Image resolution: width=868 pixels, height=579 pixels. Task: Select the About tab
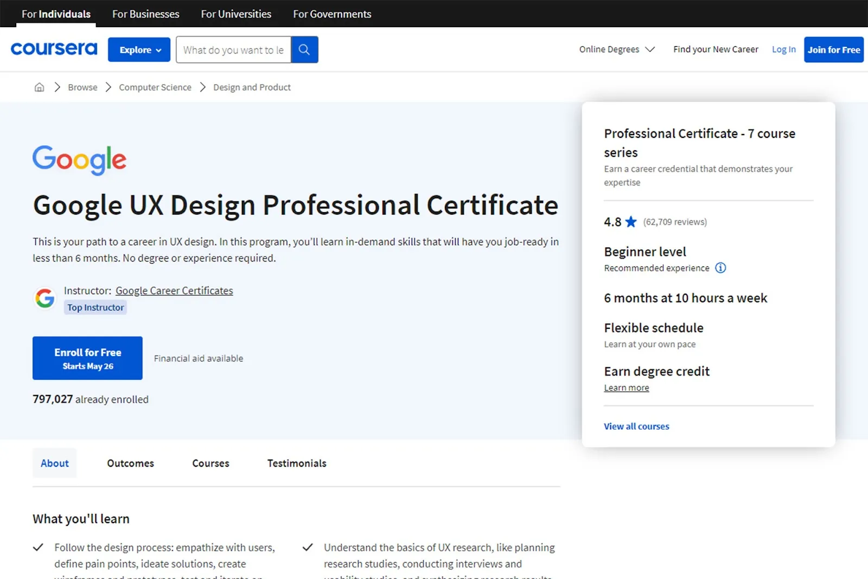click(54, 463)
